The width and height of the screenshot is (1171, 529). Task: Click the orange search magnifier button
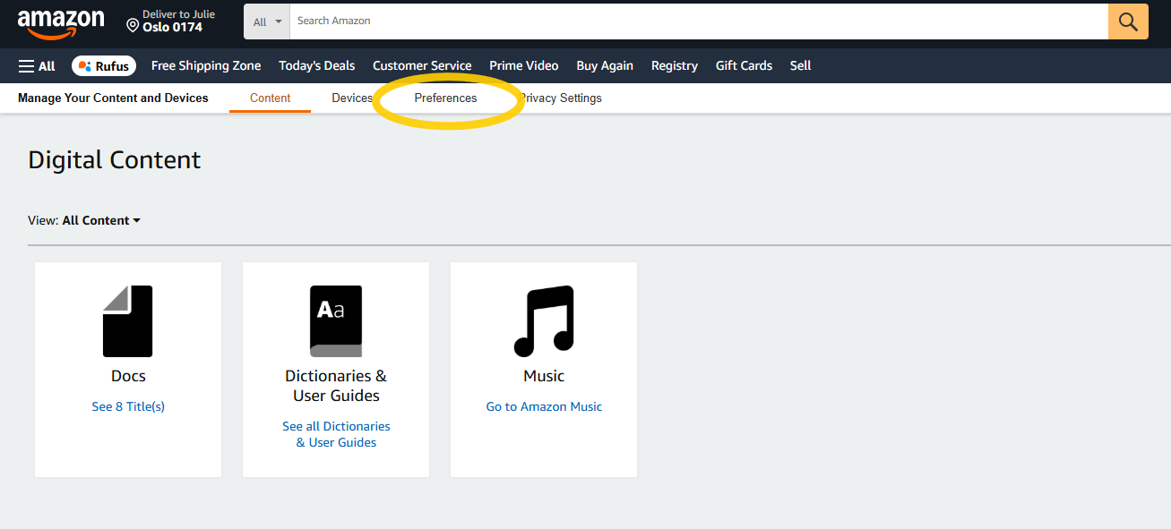(1128, 21)
